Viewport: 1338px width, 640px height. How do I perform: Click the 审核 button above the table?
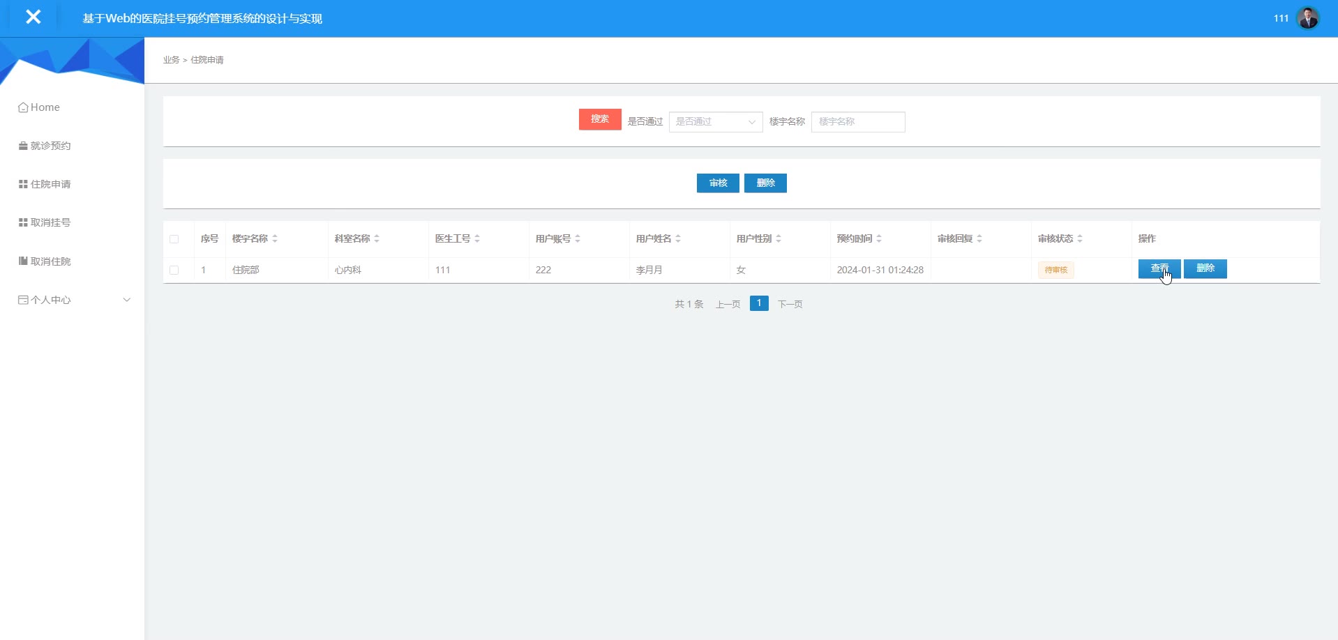point(718,183)
